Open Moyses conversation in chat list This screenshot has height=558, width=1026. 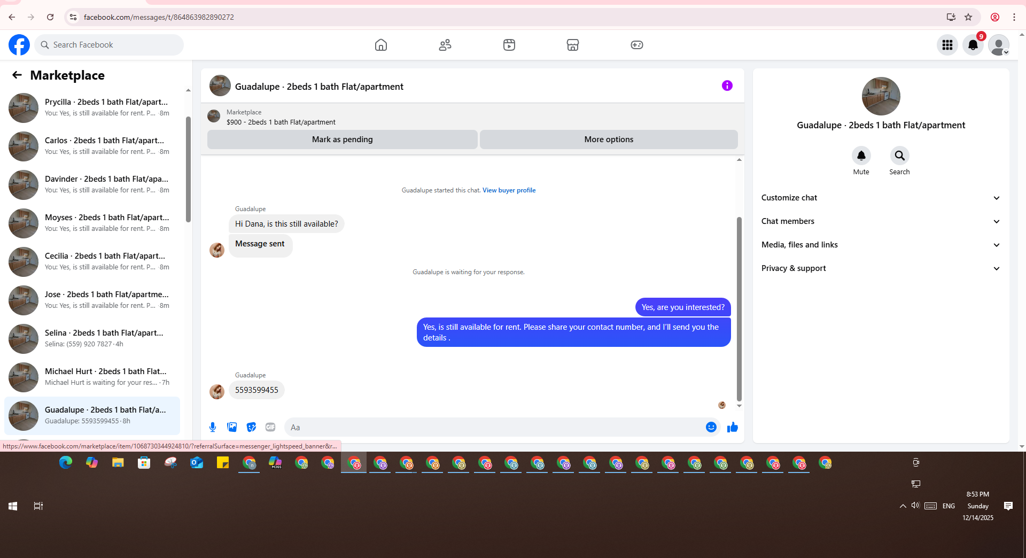tap(92, 223)
